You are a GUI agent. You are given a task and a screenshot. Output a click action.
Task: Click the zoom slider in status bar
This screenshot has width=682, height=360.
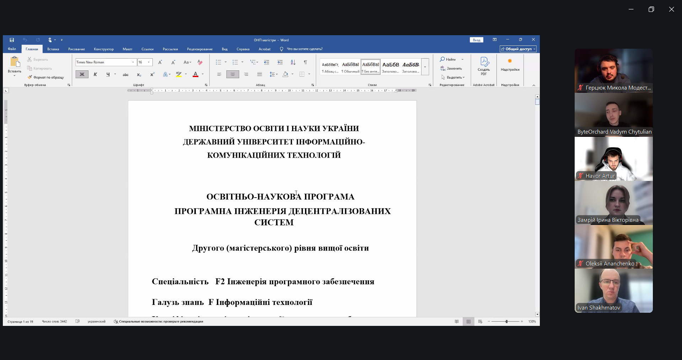tap(506, 321)
